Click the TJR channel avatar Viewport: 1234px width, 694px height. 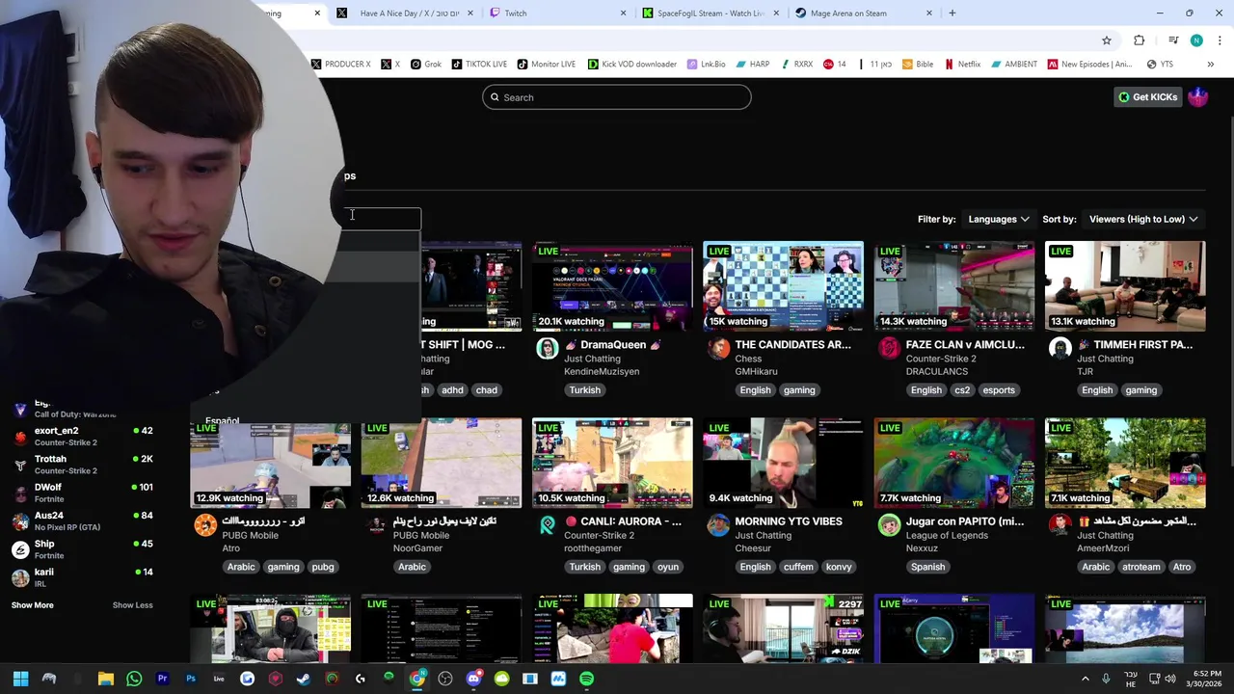tap(1060, 349)
